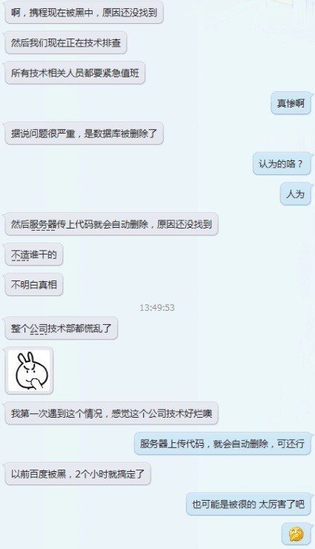Click the reply '服务器上传代码，就会自动删除，可还行'

(x=222, y=444)
